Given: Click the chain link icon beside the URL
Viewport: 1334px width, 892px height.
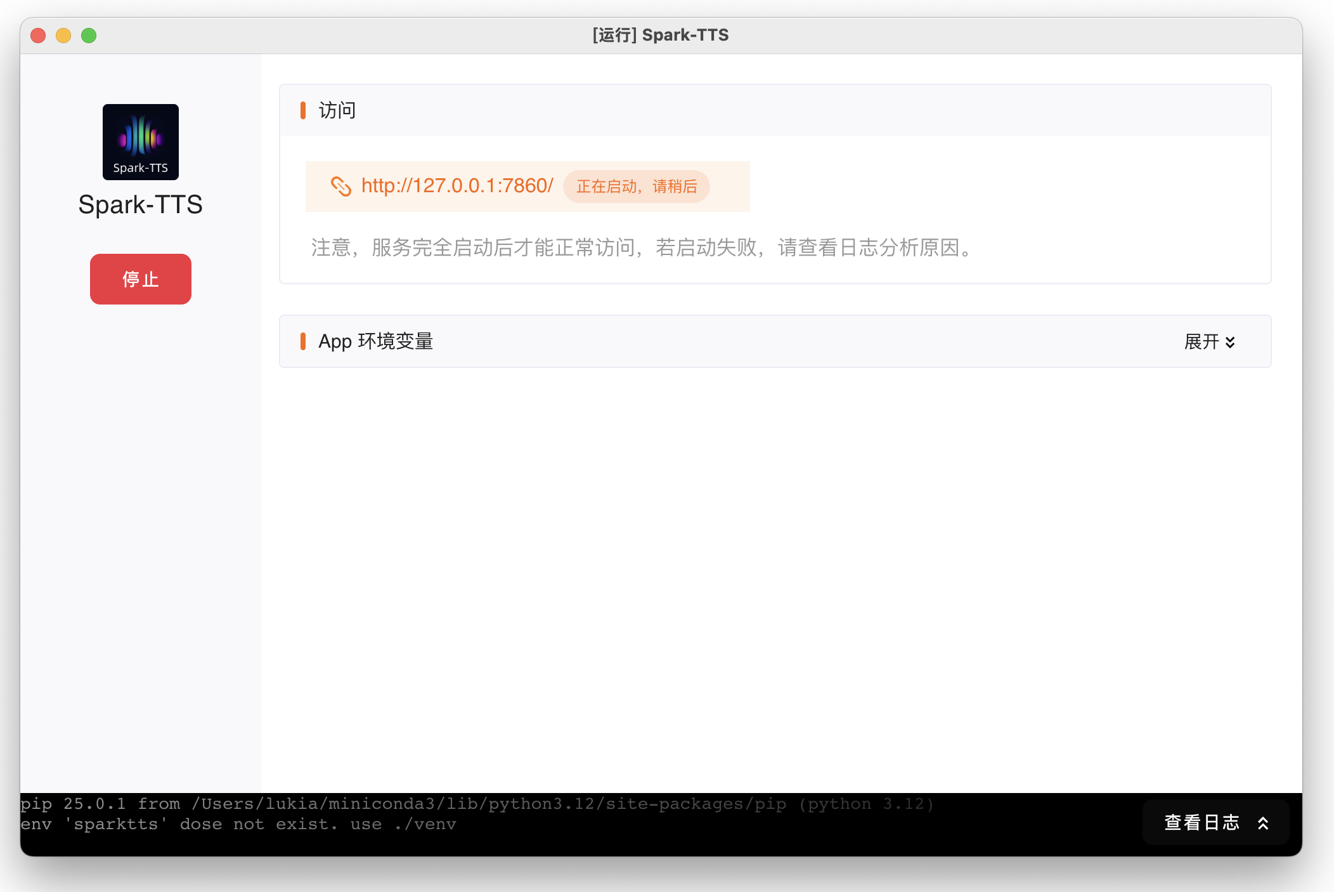Looking at the screenshot, I should (341, 186).
